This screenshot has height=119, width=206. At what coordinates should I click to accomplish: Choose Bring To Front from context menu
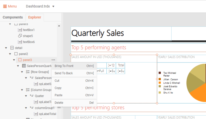pyautogui.click(x=74, y=66)
